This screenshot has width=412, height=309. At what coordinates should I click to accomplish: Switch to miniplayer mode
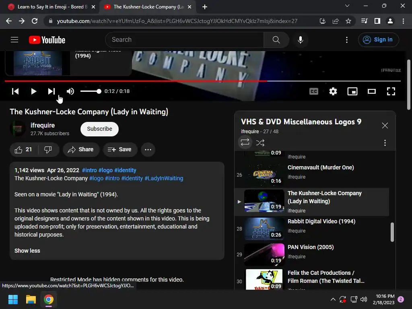pyautogui.click(x=352, y=91)
